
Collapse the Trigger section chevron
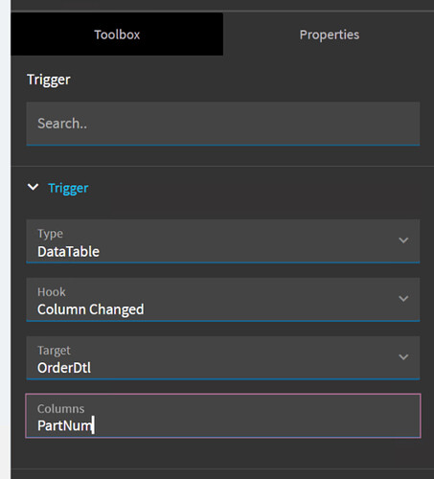[x=33, y=187]
